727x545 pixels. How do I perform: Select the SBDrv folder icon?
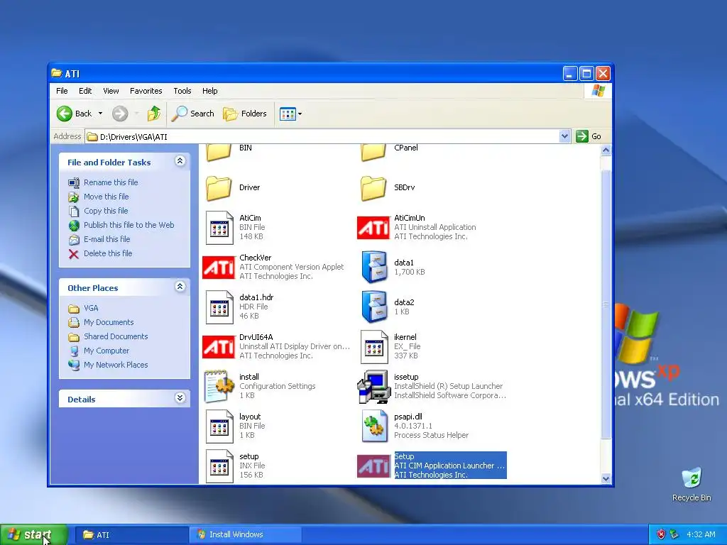[373, 187]
